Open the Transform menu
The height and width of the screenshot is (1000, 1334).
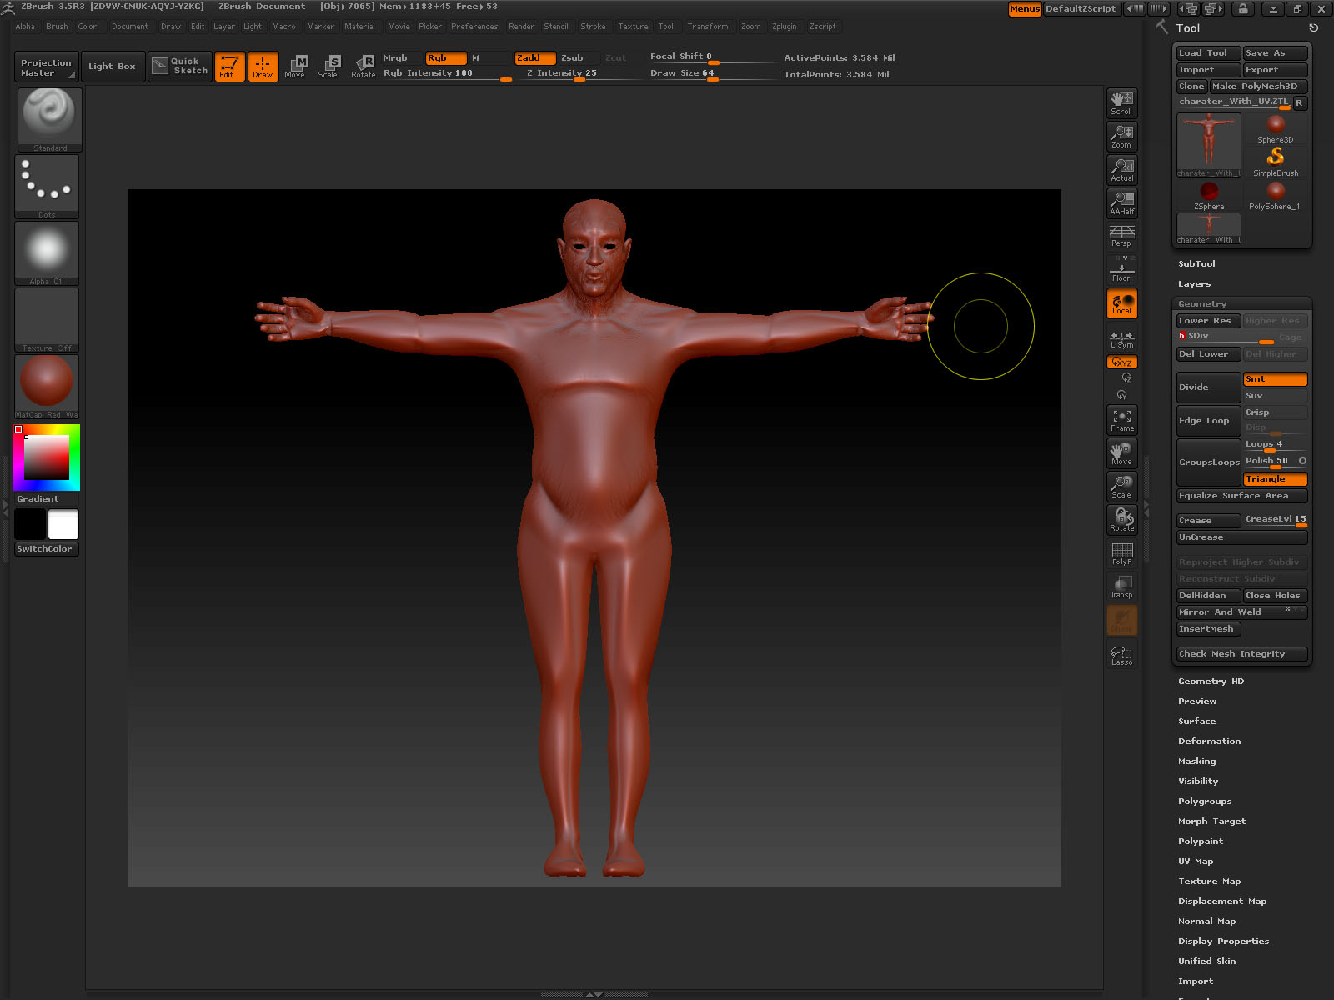(x=707, y=27)
